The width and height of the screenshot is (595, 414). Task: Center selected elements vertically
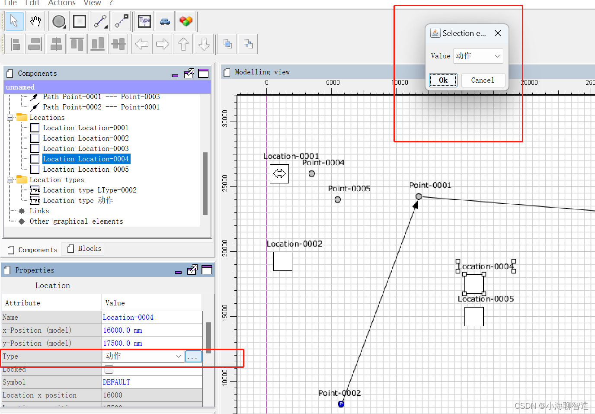click(118, 44)
